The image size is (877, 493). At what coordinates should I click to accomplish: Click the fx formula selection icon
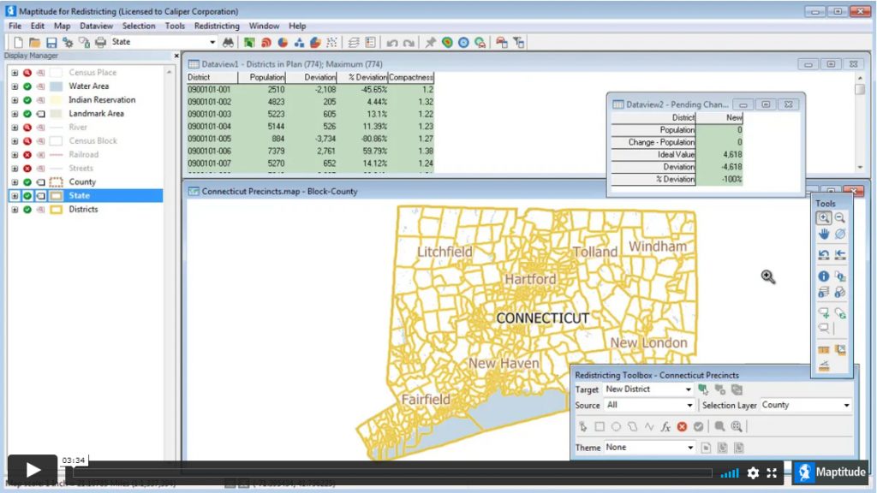pyautogui.click(x=665, y=426)
